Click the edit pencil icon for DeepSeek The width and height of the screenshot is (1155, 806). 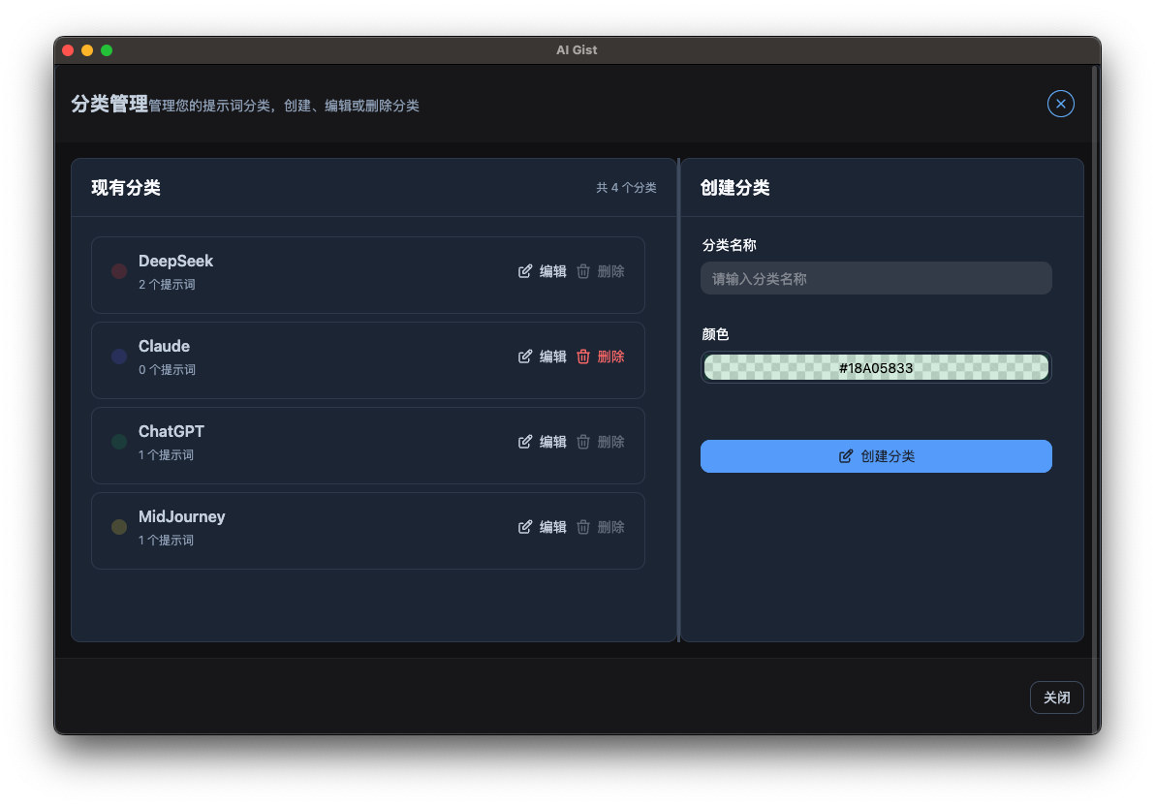click(525, 271)
